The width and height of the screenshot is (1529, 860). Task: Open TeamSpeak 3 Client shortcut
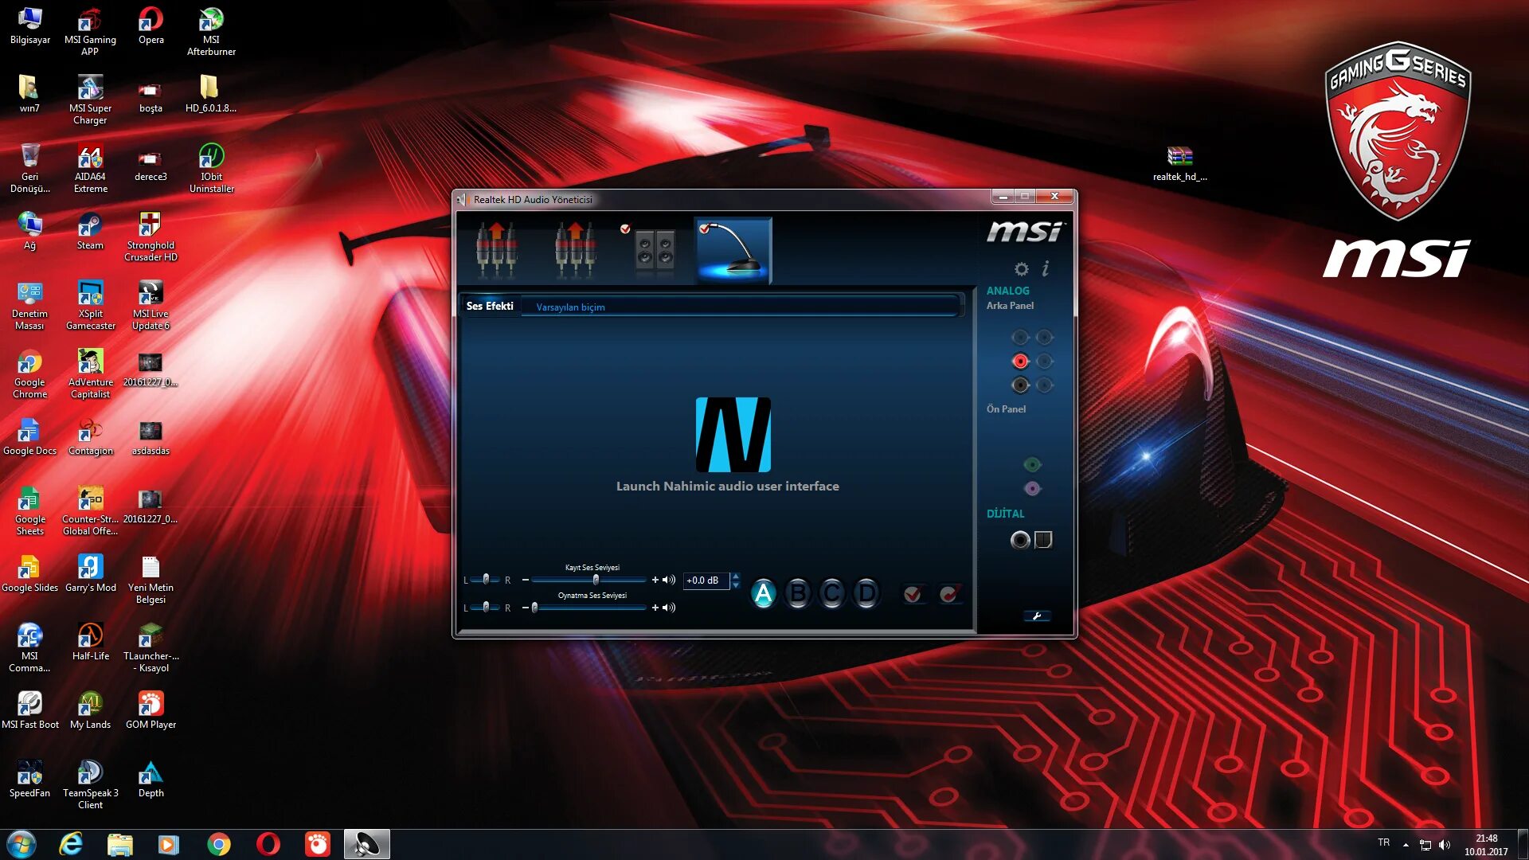90,785
